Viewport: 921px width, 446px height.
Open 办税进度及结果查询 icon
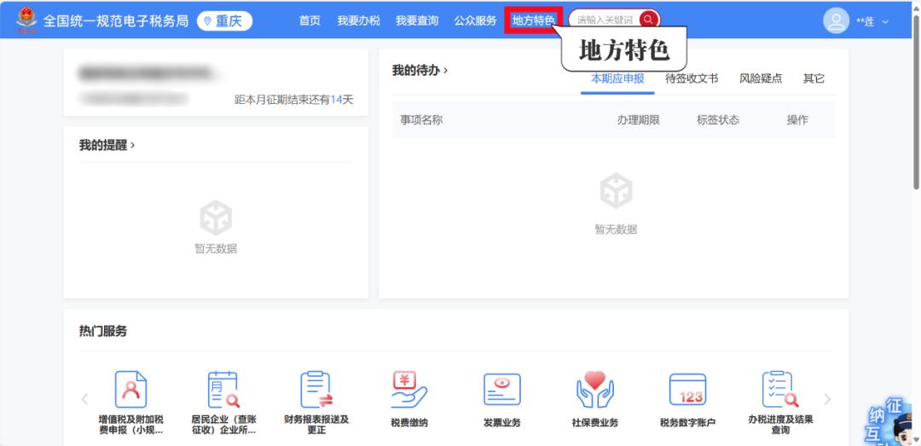(779, 391)
